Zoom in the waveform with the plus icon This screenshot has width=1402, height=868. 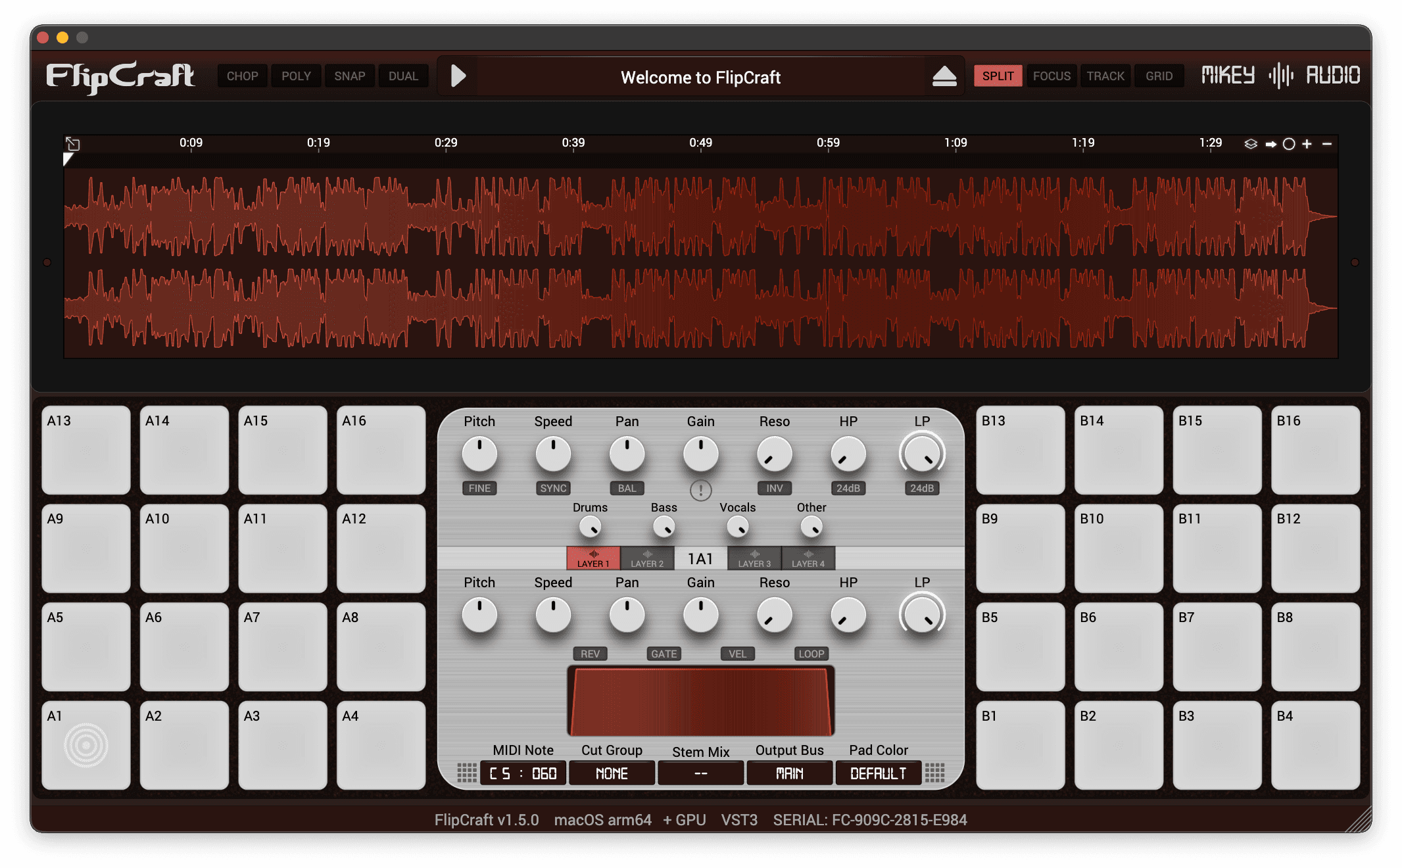pyautogui.click(x=1307, y=143)
